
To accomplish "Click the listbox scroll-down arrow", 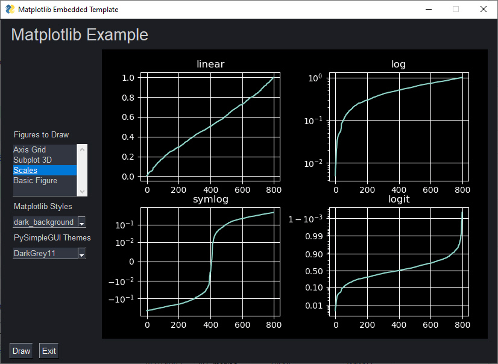I will (x=82, y=192).
